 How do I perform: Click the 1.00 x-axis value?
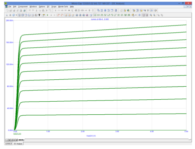pyautogui.click(x=48, y=131)
